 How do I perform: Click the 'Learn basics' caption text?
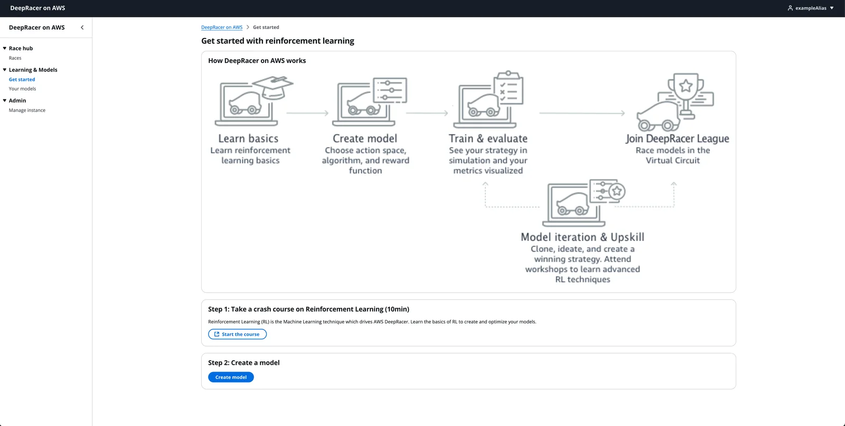[248, 138]
